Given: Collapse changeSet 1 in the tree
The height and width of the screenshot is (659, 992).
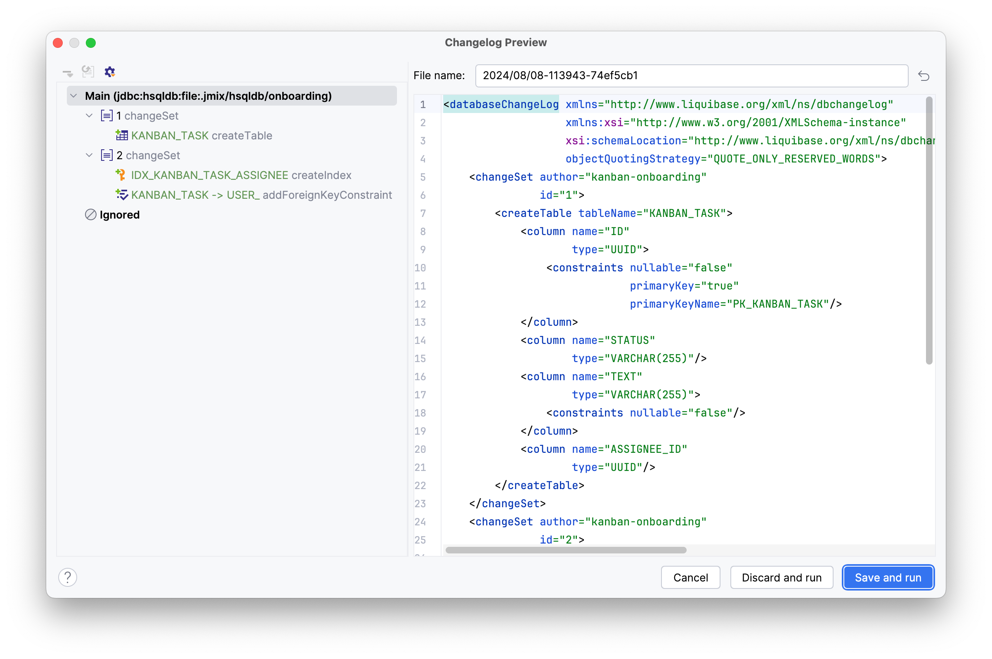Looking at the screenshot, I should [89, 115].
